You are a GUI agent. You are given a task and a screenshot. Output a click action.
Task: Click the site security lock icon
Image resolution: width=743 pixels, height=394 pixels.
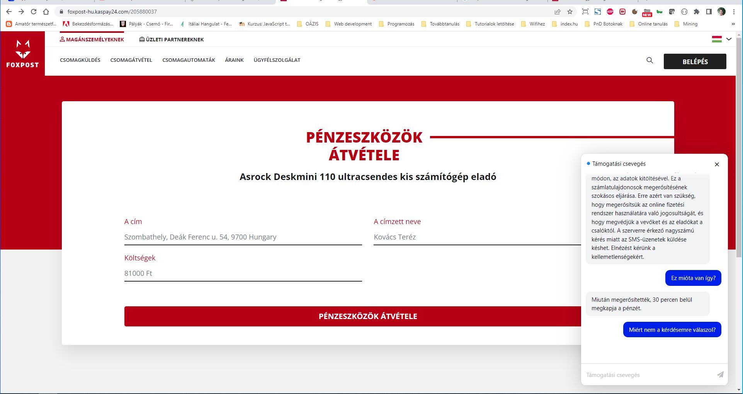tap(61, 12)
